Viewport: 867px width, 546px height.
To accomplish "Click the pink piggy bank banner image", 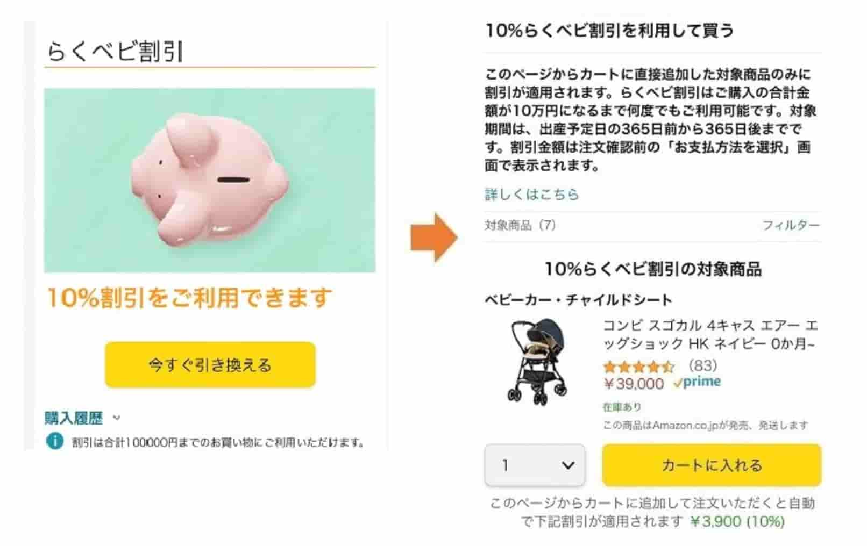I will (x=210, y=180).
